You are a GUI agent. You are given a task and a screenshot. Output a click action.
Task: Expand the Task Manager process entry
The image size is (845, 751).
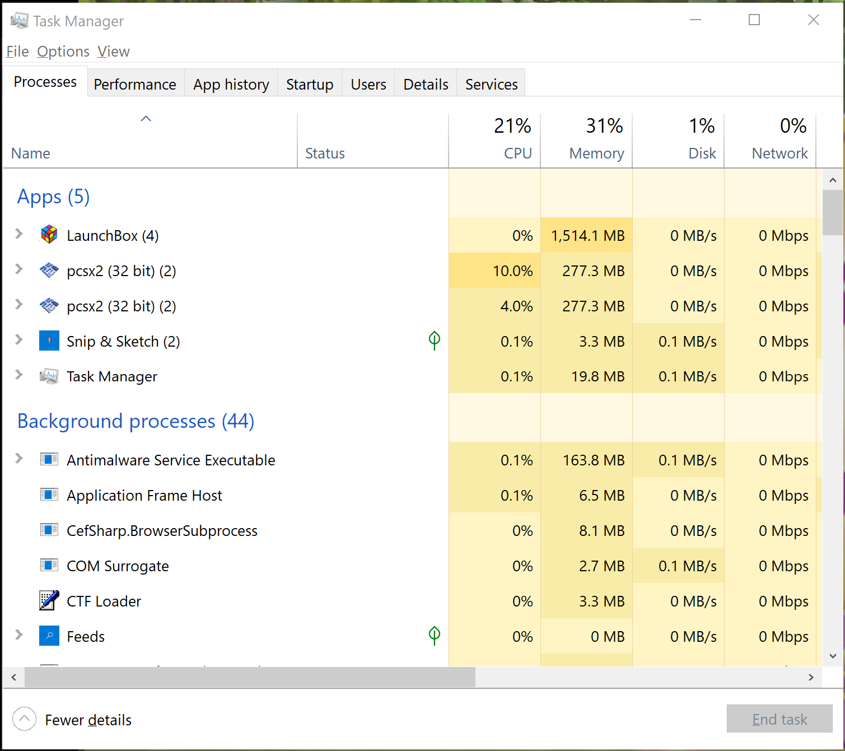point(19,375)
